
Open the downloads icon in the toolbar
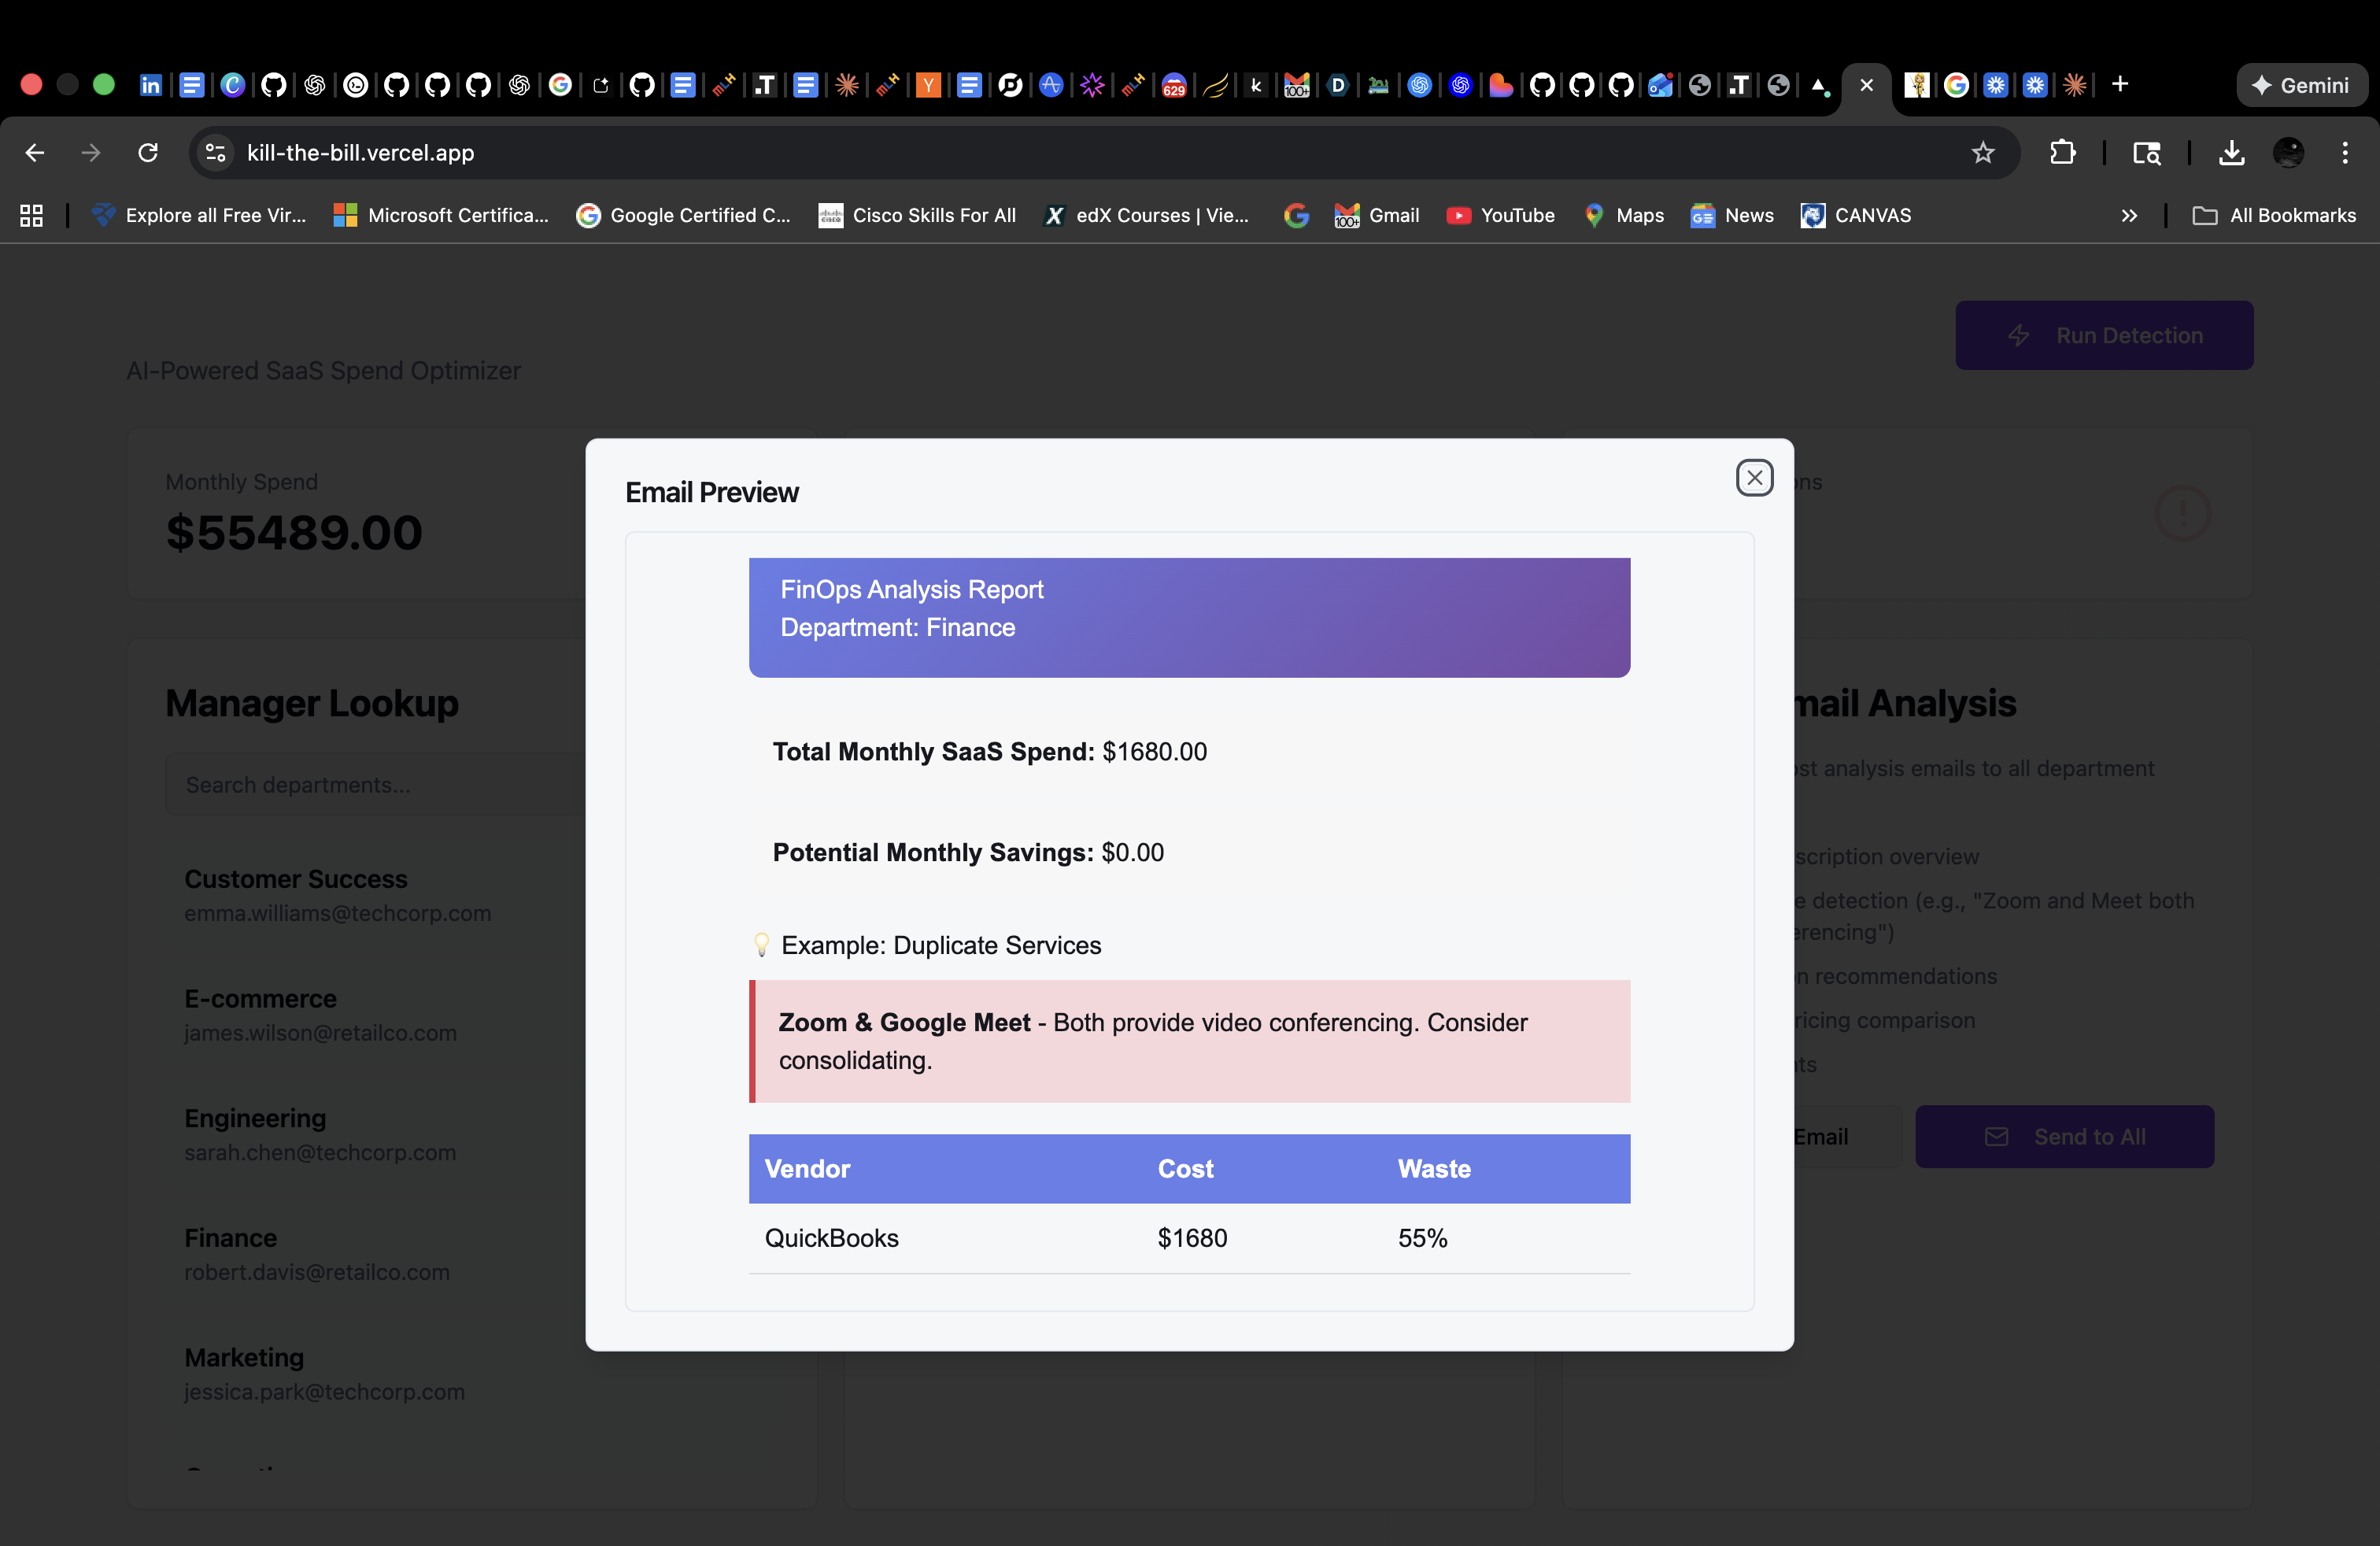[2231, 152]
